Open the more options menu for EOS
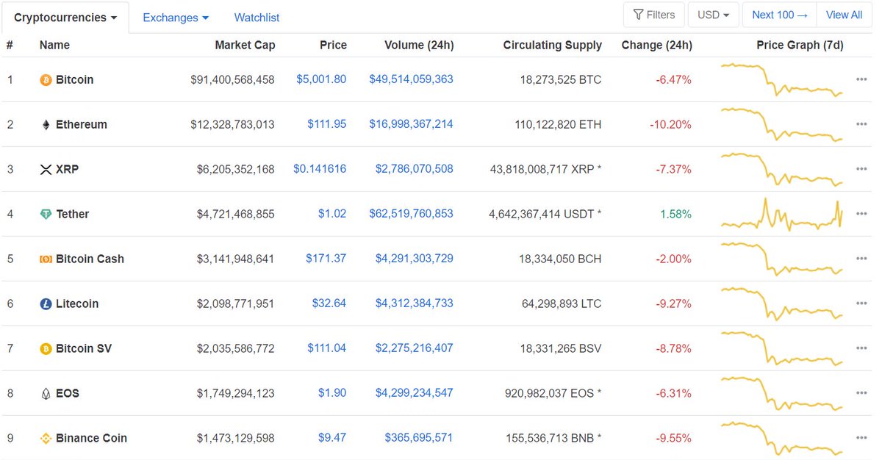The width and height of the screenshot is (882, 460). [x=861, y=392]
